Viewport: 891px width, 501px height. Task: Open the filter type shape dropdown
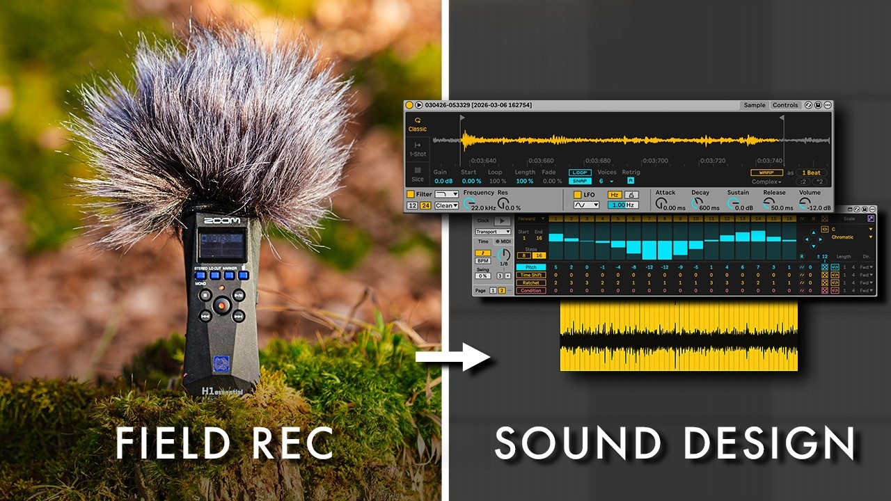pyautogui.click(x=446, y=194)
